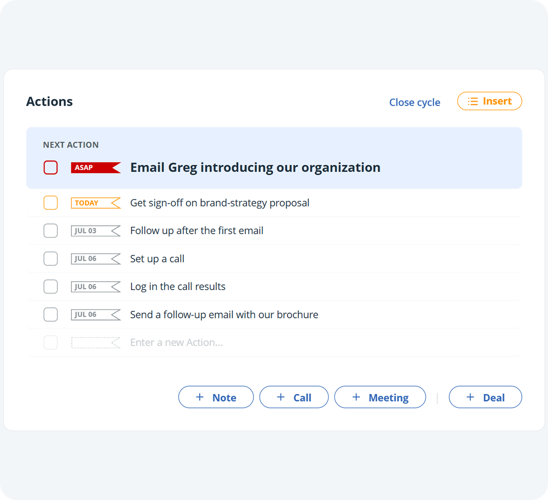
Task: Click the Set up a call text
Action: coord(157,259)
